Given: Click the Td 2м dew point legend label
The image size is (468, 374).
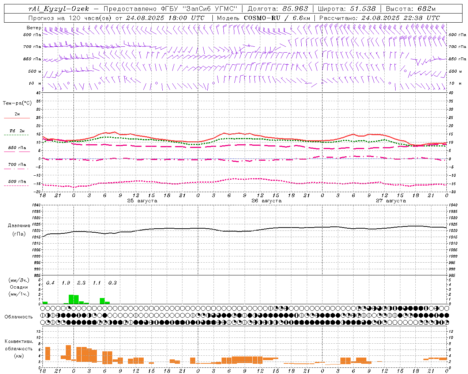Looking at the screenshot, I should (x=17, y=131).
